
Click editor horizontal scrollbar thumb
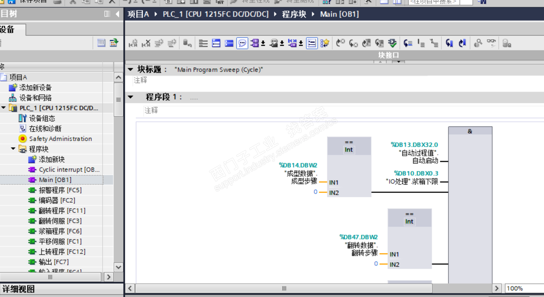pyautogui.click(x=284, y=288)
